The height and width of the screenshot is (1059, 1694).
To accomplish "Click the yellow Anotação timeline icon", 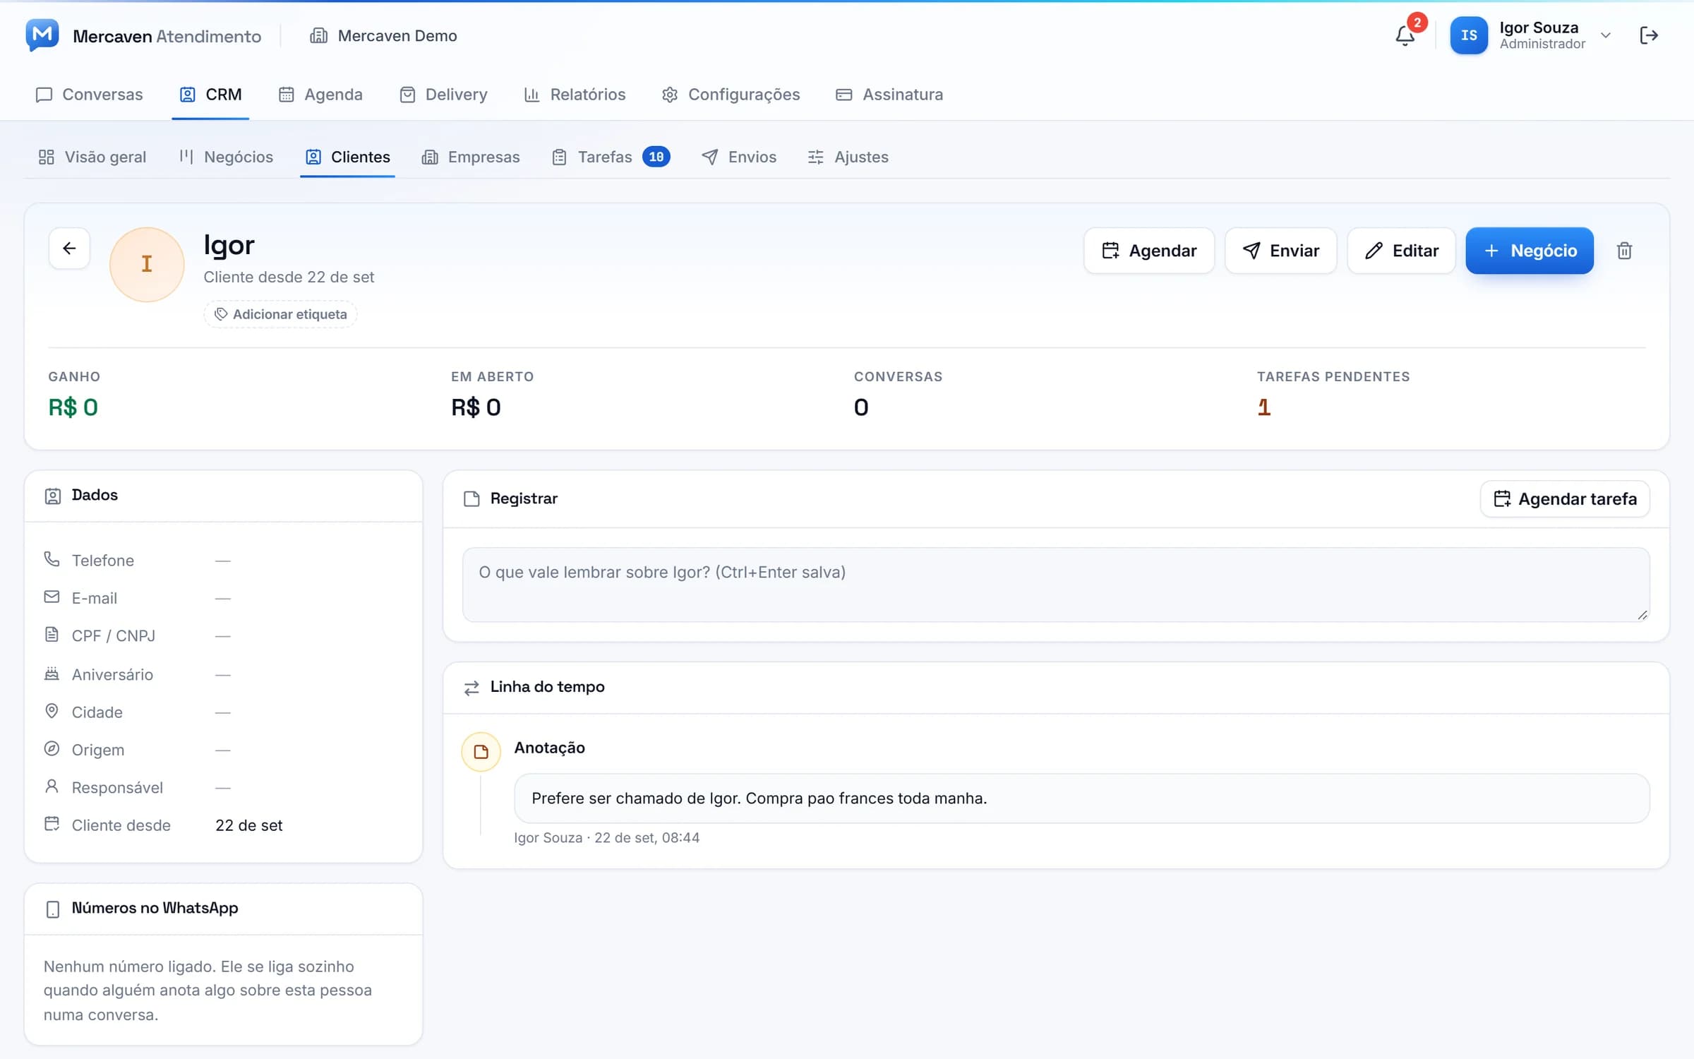I will 481,751.
